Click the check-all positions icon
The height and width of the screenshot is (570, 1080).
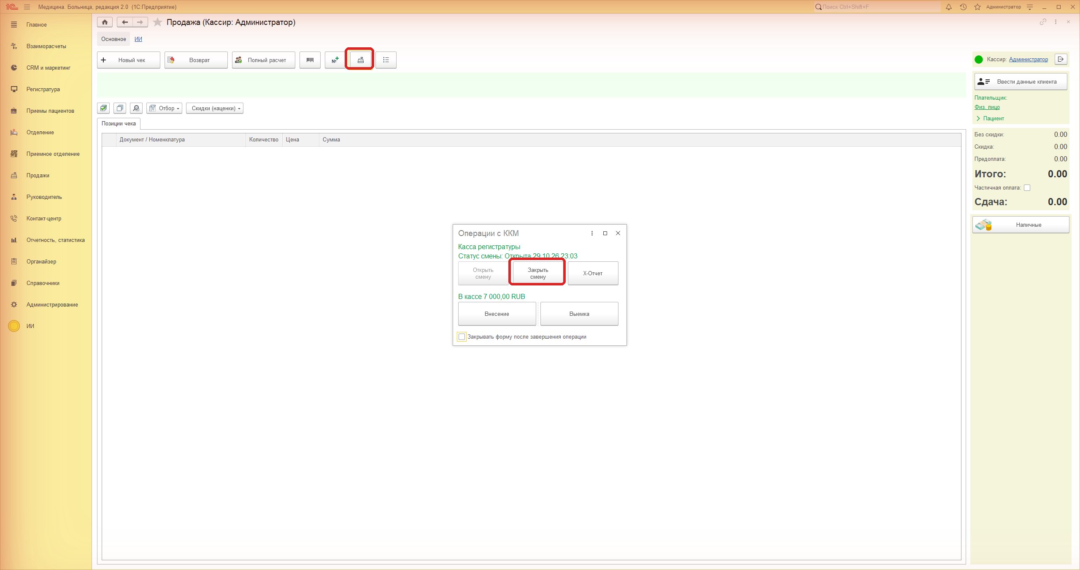(103, 108)
